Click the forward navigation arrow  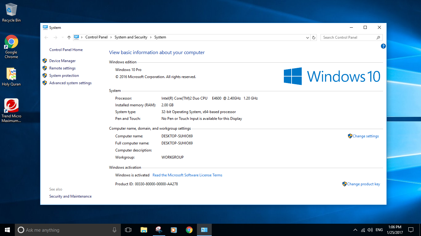pyautogui.click(x=55, y=37)
